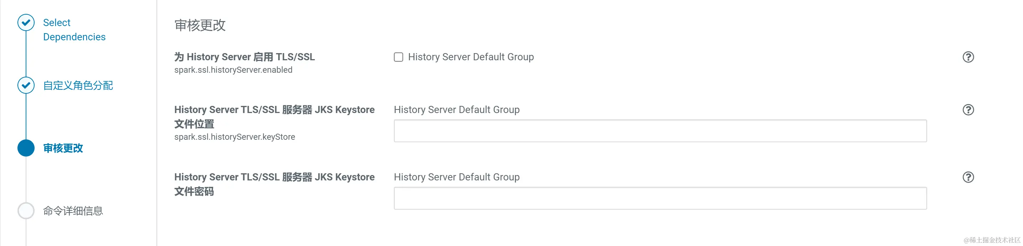Image resolution: width=1023 pixels, height=246 pixels.
Task: Go to Select Dependencies step
Action: [74, 30]
